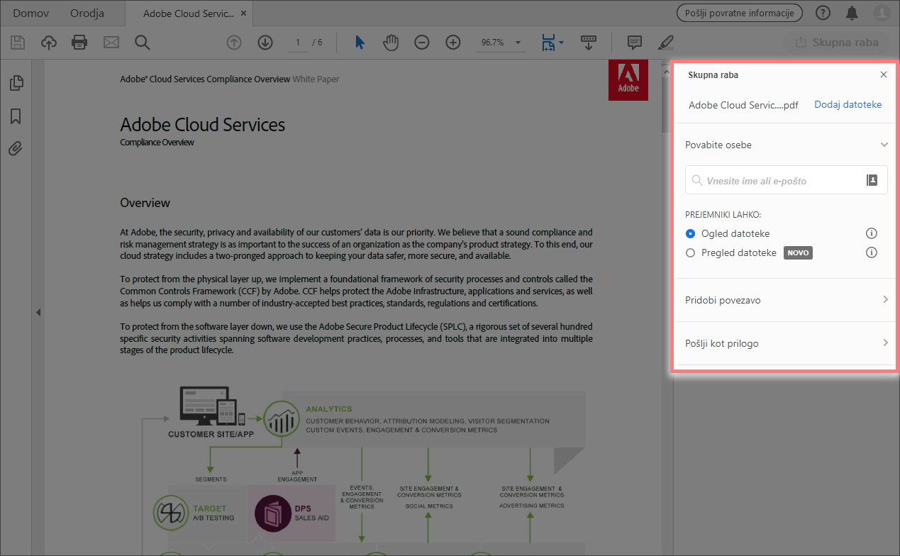Close the Skupna raba panel
This screenshot has width=900, height=556.
click(x=884, y=74)
